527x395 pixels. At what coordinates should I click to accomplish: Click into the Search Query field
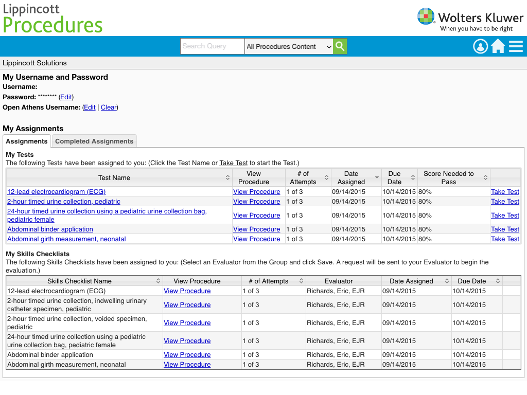[212, 46]
